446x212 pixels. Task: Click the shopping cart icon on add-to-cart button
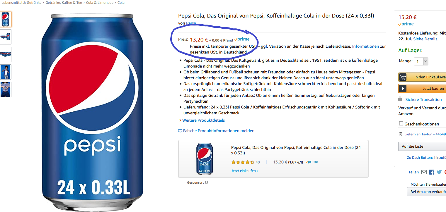tap(403, 77)
